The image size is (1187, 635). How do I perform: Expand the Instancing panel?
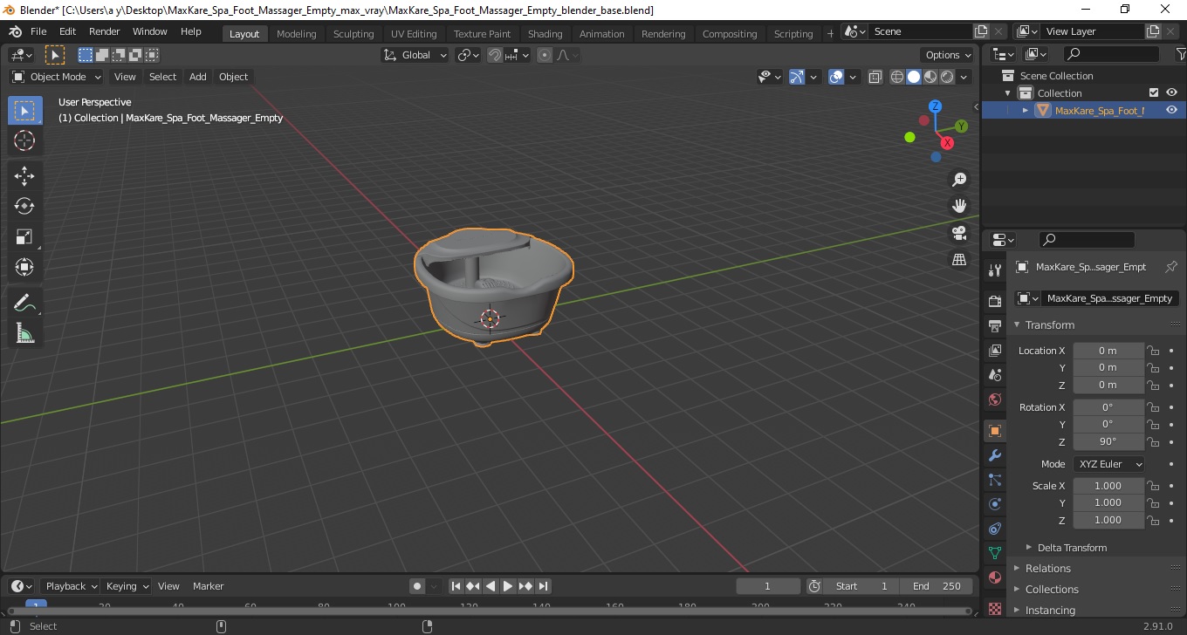click(1050, 611)
